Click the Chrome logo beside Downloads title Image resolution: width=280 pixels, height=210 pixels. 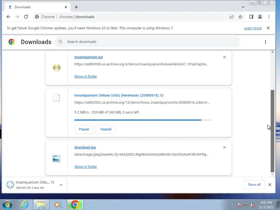(11, 42)
